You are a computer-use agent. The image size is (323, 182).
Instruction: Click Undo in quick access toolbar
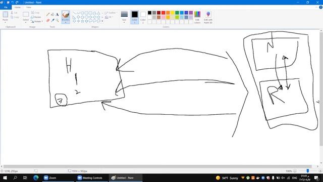point(12,3)
